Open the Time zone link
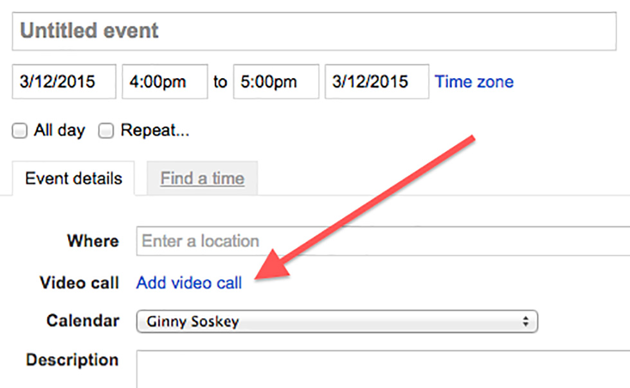The width and height of the screenshot is (630, 388). click(474, 82)
